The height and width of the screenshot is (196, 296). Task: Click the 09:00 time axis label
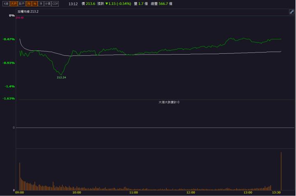[x=19, y=192]
